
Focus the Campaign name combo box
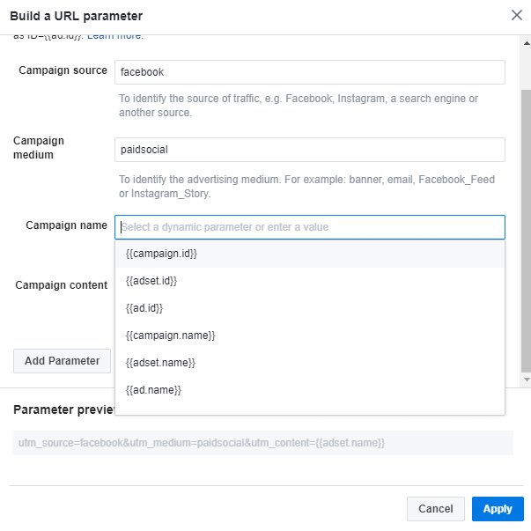(309, 227)
